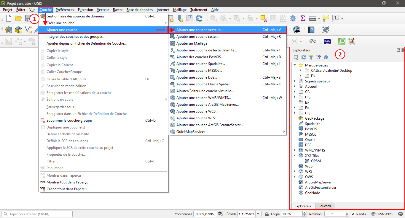The height and width of the screenshot is (218, 405).
Task: Click the blue info icon in Explorateur
Action: 326,57
